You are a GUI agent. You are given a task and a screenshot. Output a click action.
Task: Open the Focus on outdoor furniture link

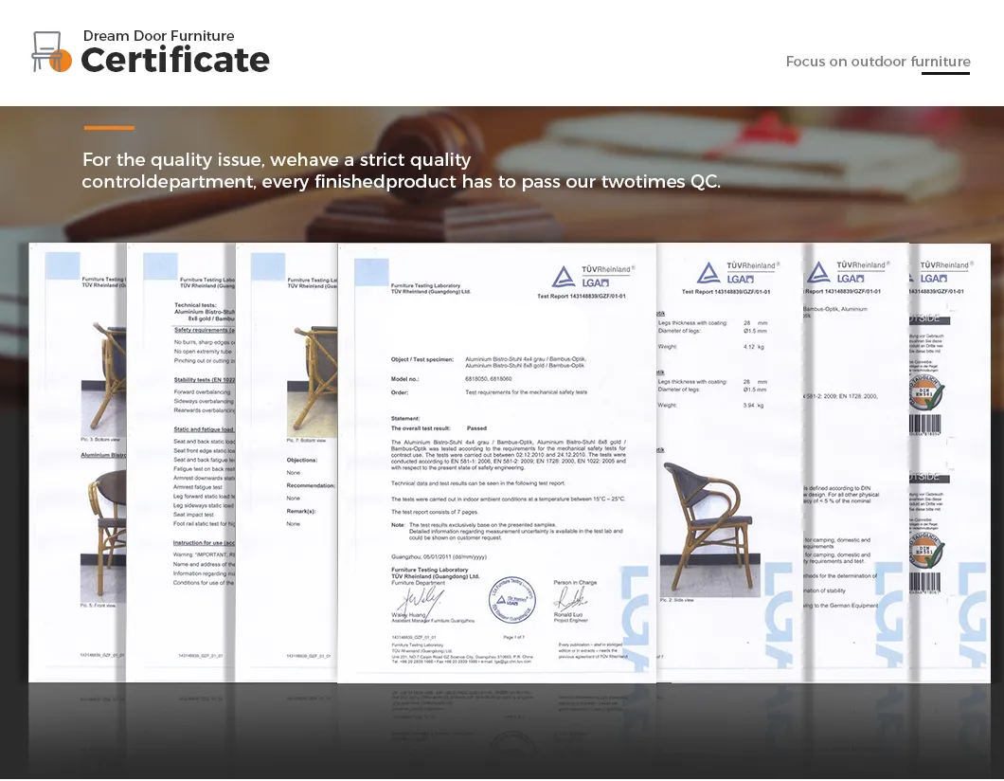point(877,62)
